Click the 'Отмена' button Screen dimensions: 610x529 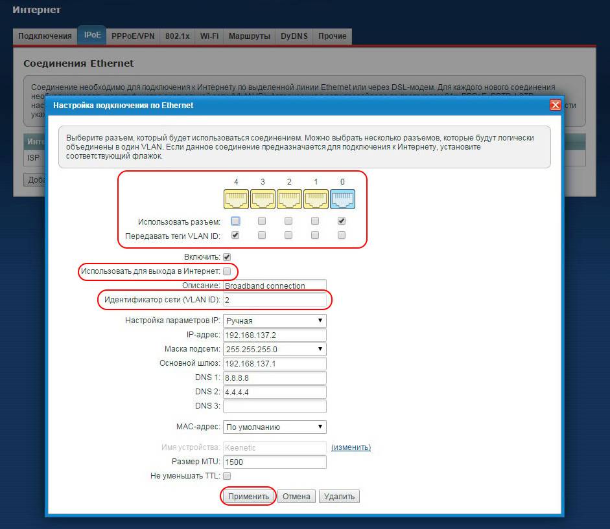(x=296, y=497)
